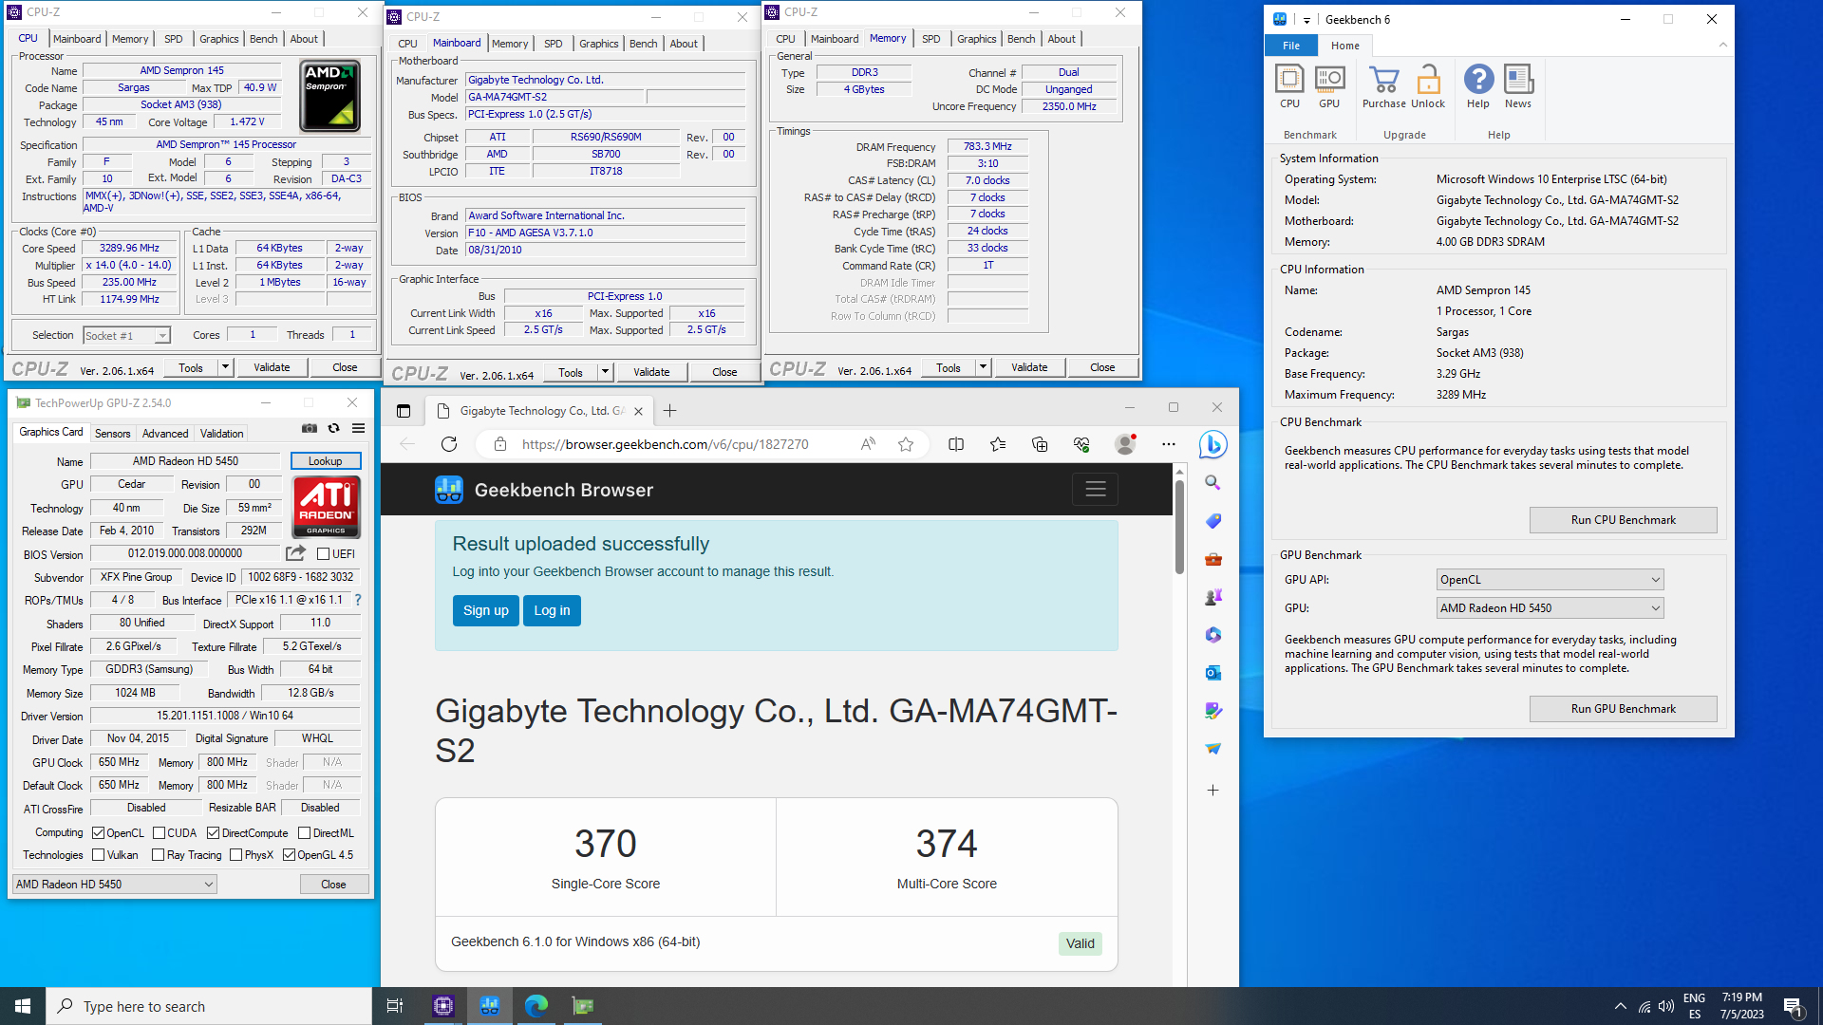Open the Bing chat sidebar icon
Screen dimensions: 1823x1025
pyautogui.click(x=1212, y=444)
